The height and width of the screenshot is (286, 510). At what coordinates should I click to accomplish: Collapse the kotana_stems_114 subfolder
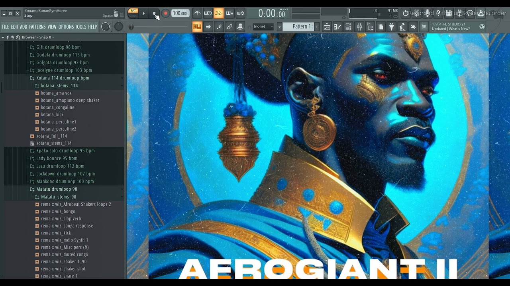(59, 85)
